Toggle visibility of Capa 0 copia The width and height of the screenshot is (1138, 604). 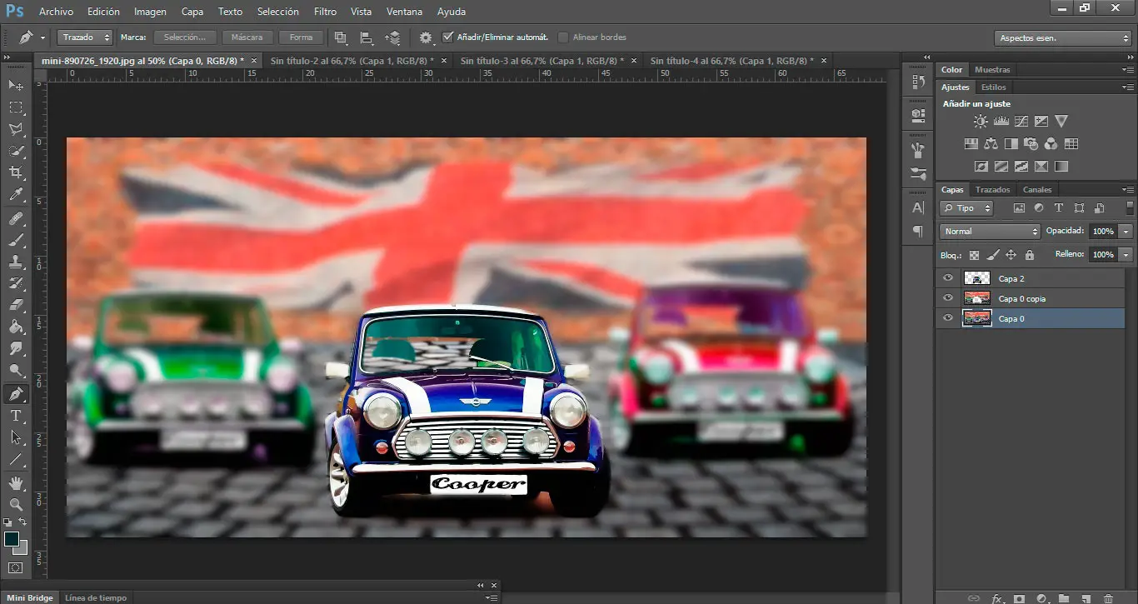[947, 298]
